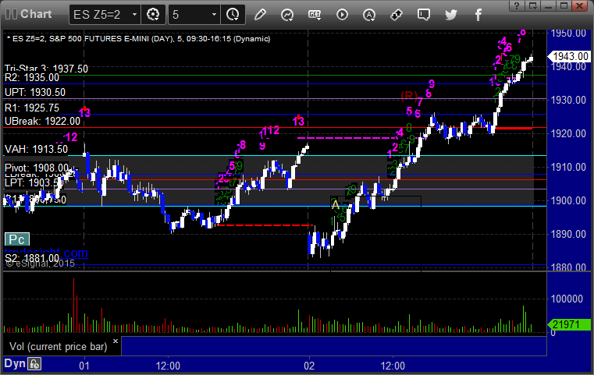Click the 100000 volume axis label
This screenshot has width=594, height=375.
pos(567,299)
